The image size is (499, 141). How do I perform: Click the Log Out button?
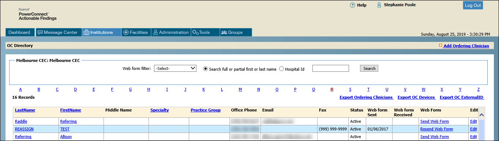coord(473,5)
